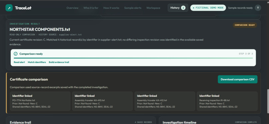Select the Assembly traveler AX-412.txt card
This screenshot has width=269, height=124.
click(165, 101)
